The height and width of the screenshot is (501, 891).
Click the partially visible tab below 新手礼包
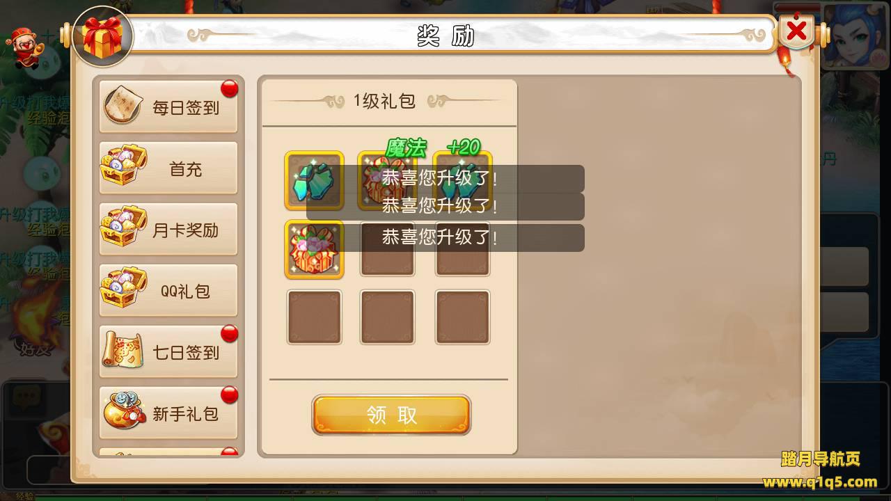coord(168,452)
